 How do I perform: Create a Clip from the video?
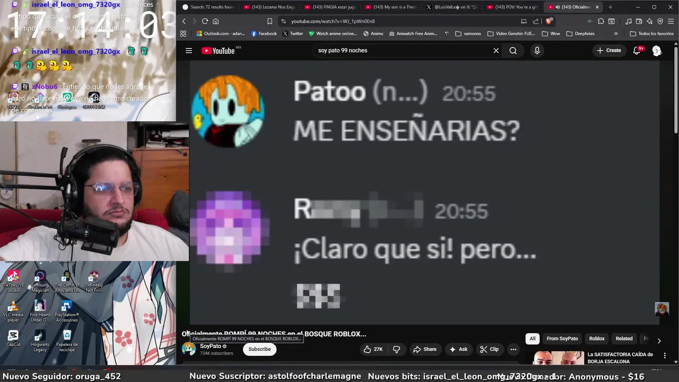point(489,349)
